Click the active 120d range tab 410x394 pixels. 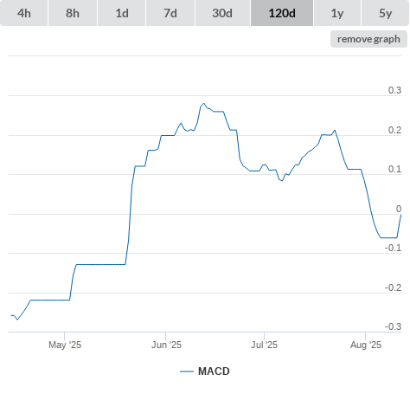click(x=282, y=13)
